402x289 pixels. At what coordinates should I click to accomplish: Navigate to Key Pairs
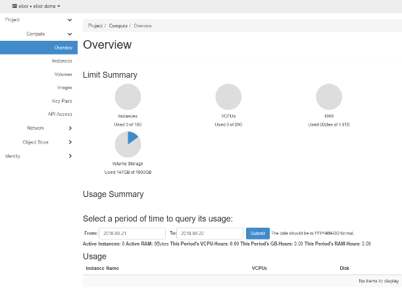pyautogui.click(x=62, y=101)
